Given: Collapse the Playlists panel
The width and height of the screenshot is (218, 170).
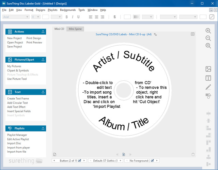Looking at the screenshot, I should coord(43,128).
